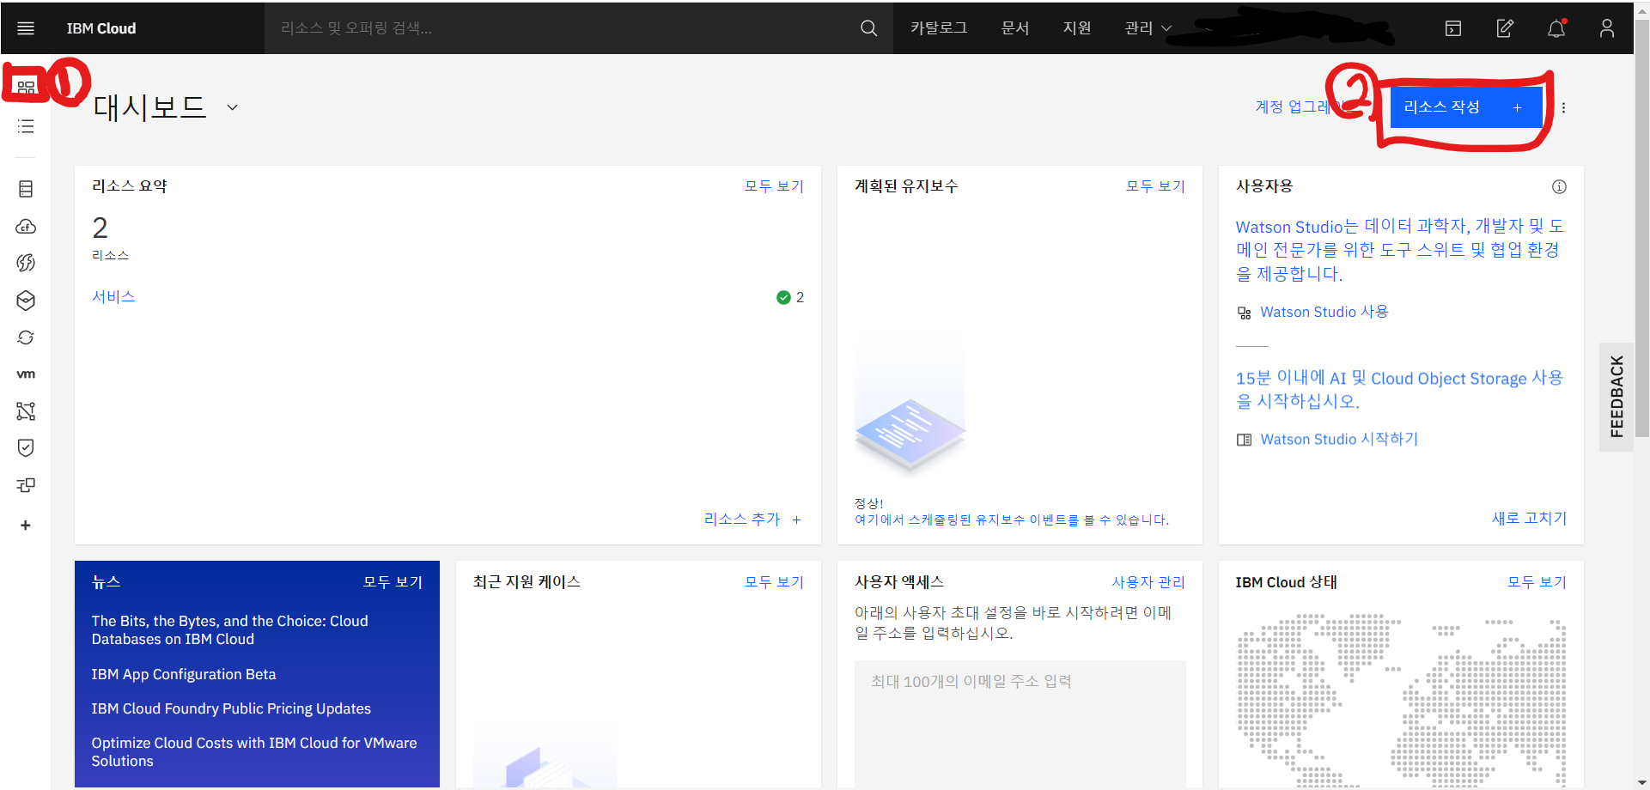The image size is (1650, 790).
Task: Open IBM App Configuration Beta news
Action: coord(184,675)
